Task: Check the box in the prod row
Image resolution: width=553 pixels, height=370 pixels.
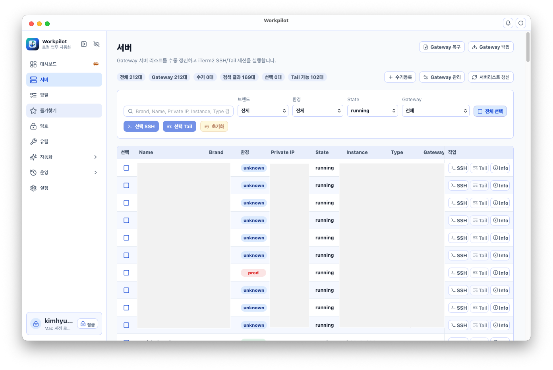Action: pyautogui.click(x=126, y=273)
